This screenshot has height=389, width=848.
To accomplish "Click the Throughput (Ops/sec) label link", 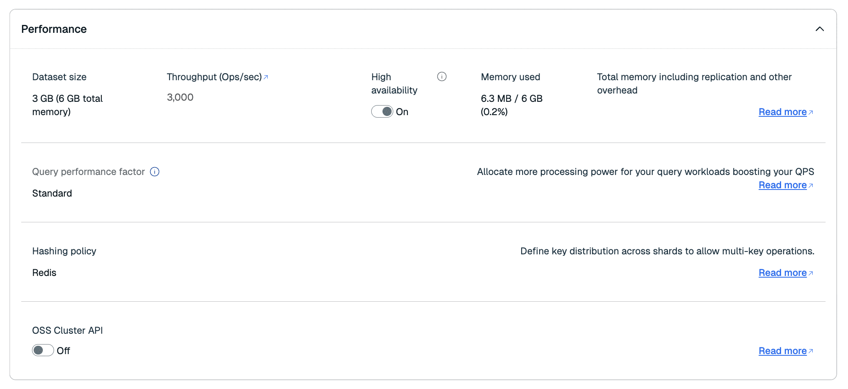I will click(214, 77).
